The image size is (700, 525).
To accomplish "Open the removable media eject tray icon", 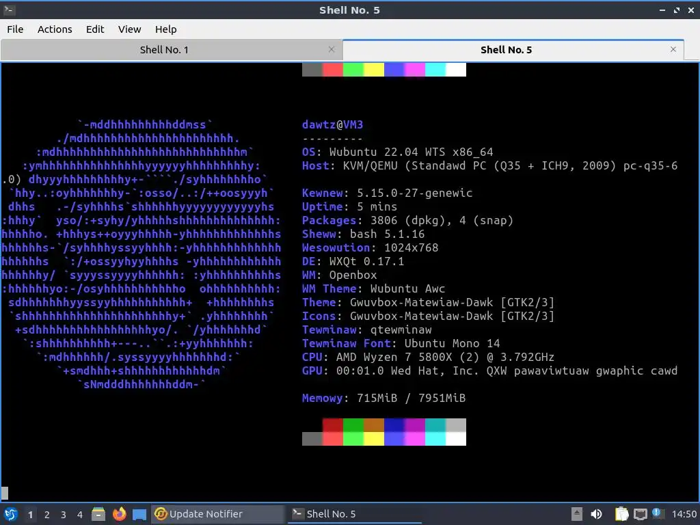I will 577,514.
